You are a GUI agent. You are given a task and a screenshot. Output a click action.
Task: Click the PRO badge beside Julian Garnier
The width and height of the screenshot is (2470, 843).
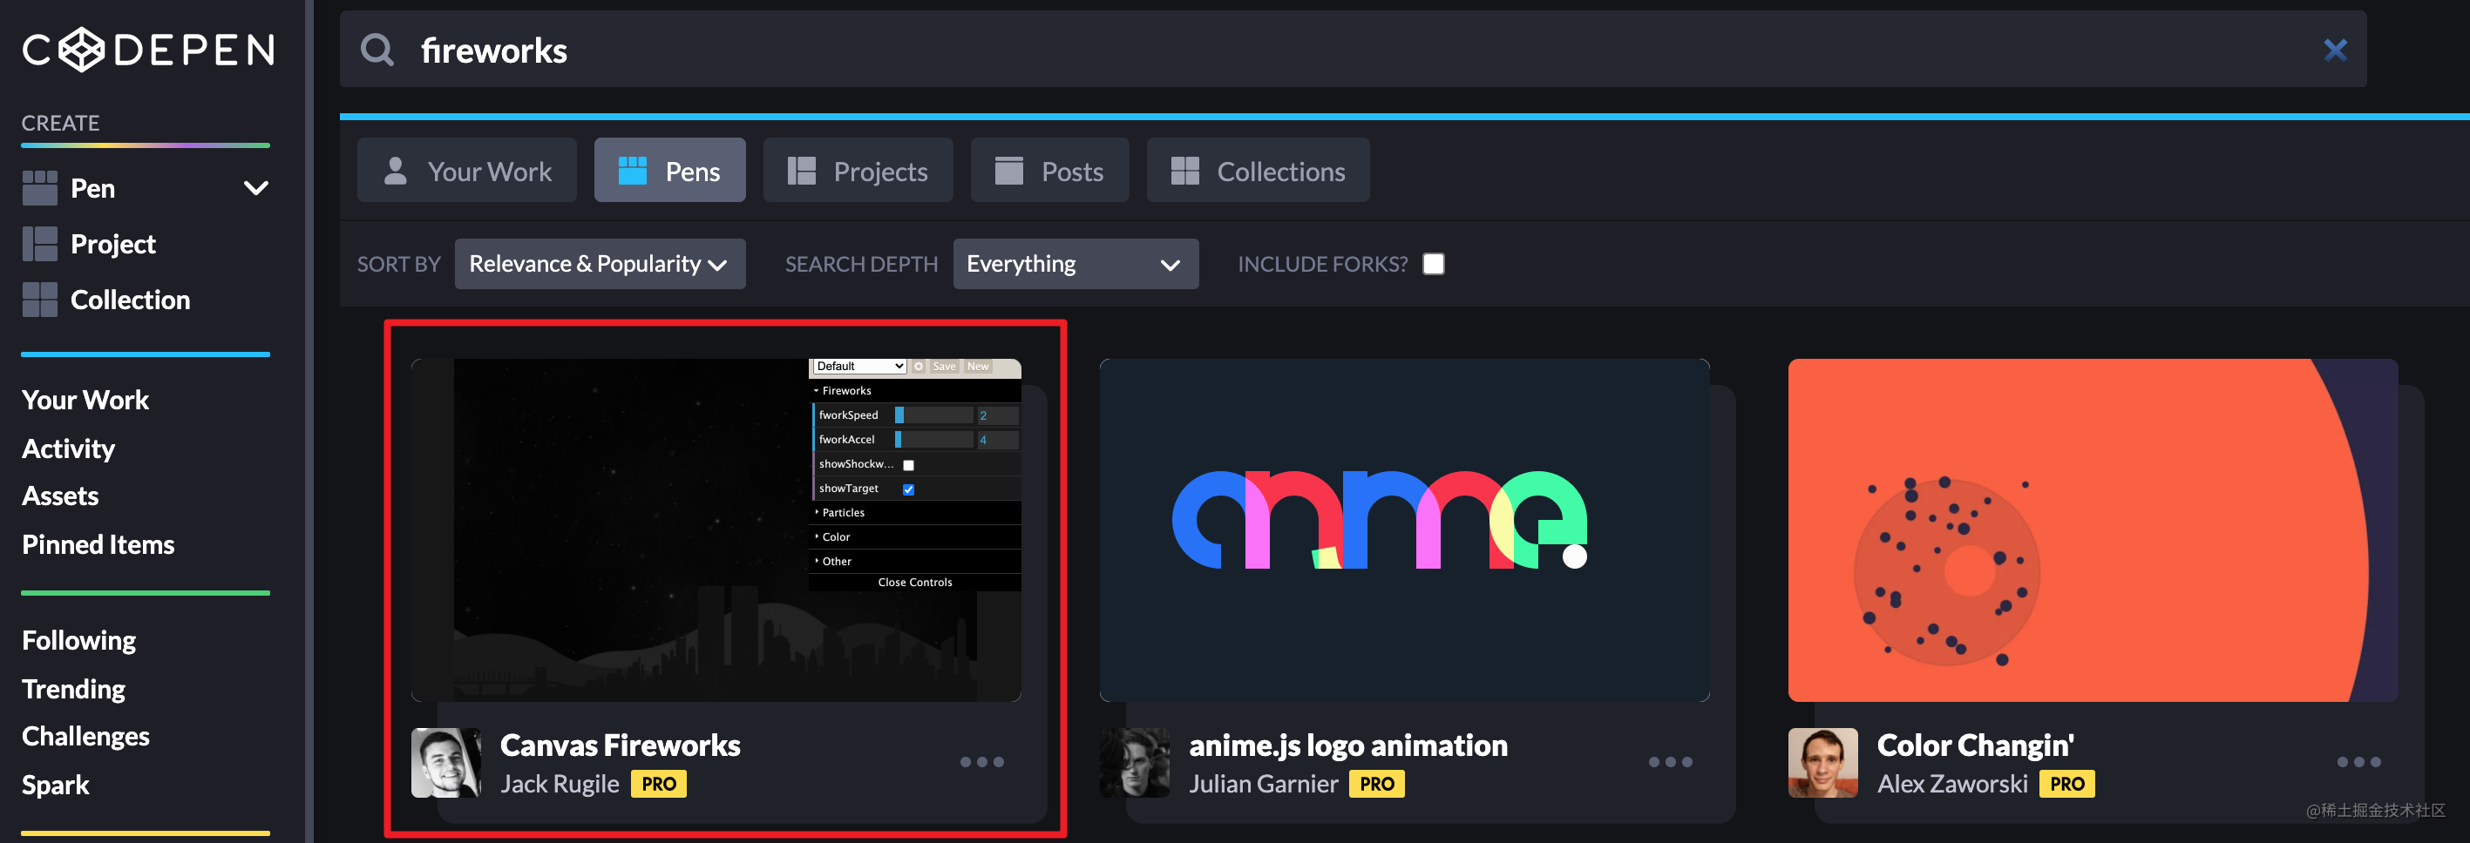[1376, 784]
